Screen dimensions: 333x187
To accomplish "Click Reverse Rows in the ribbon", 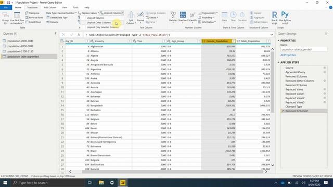I will point(34,18).
